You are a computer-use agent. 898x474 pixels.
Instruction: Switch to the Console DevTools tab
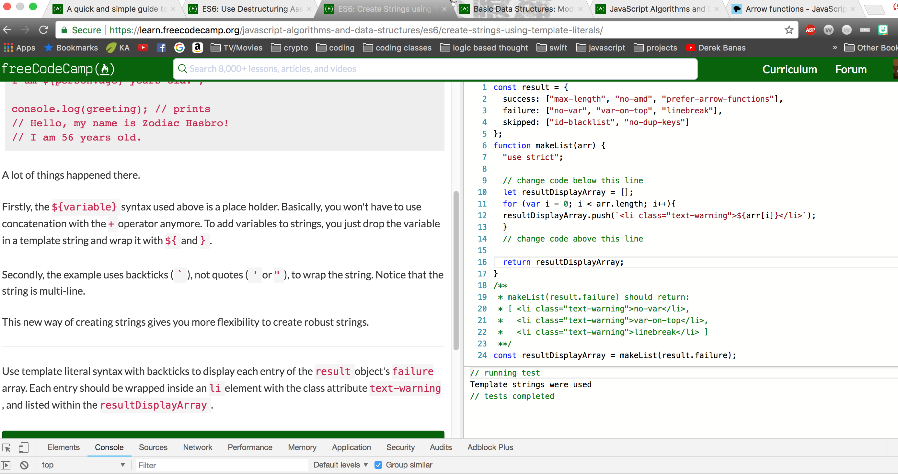coord(109,447)
